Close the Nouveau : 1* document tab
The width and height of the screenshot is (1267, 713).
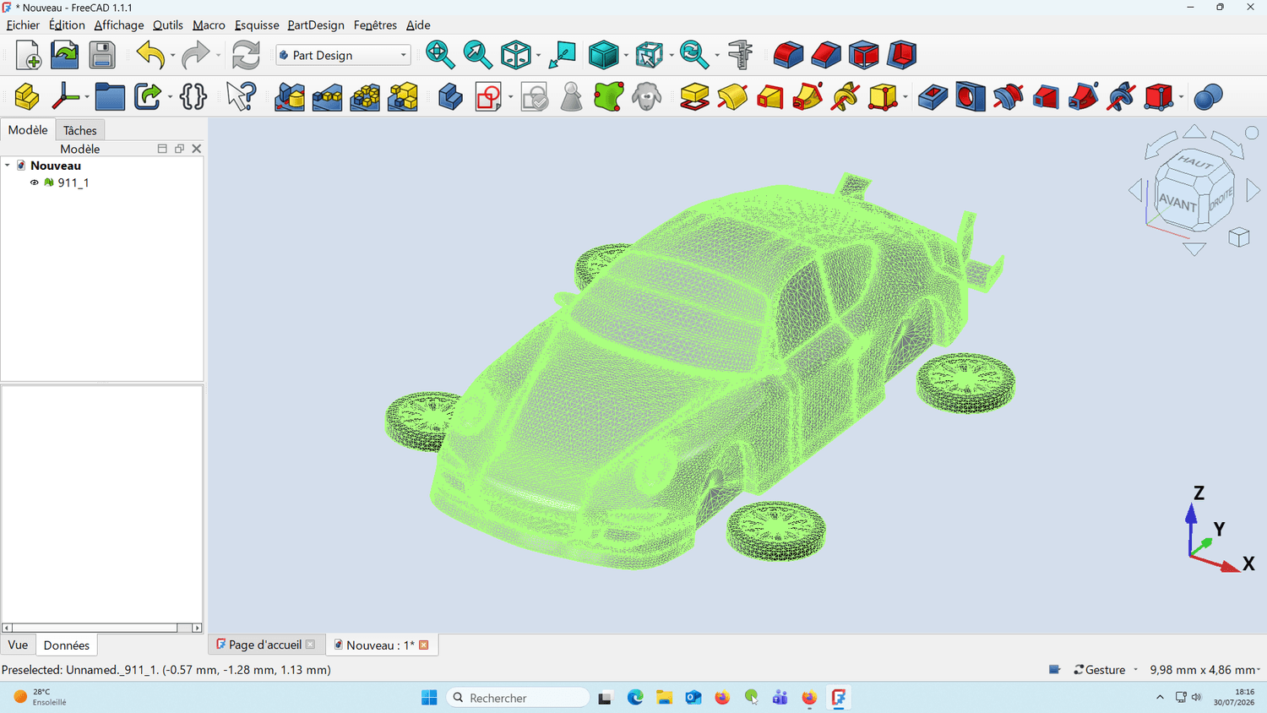point(424,645)
